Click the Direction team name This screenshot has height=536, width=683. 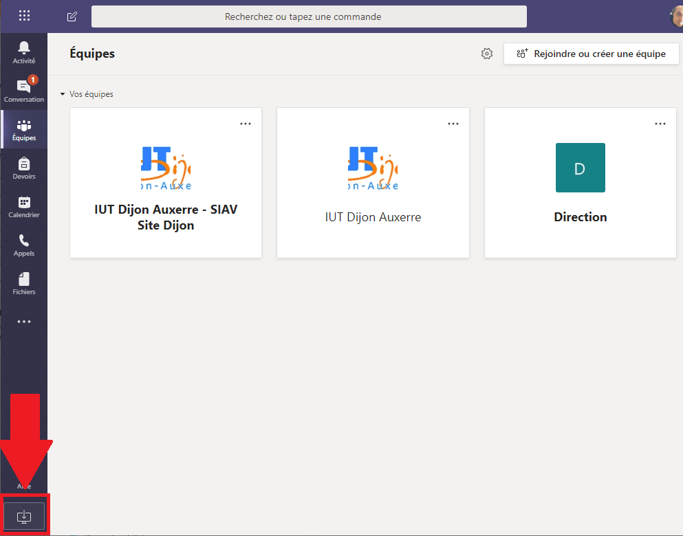coord(581,217)
